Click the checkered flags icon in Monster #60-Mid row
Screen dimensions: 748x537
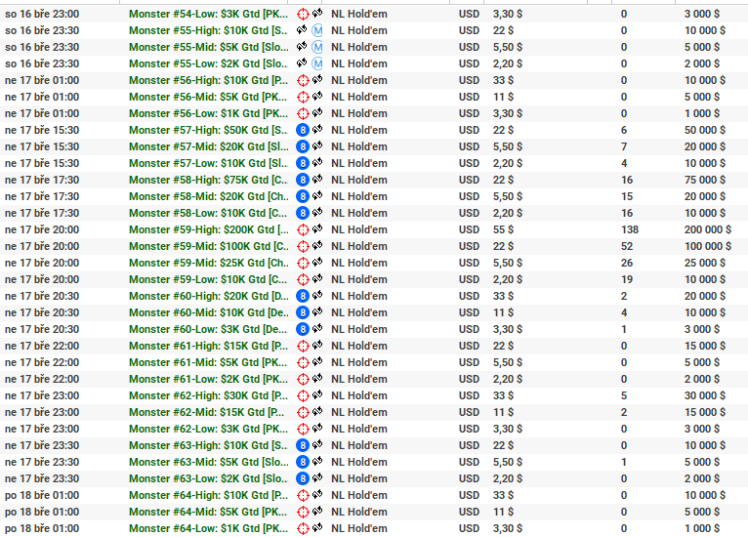click(x=317, y=311)
